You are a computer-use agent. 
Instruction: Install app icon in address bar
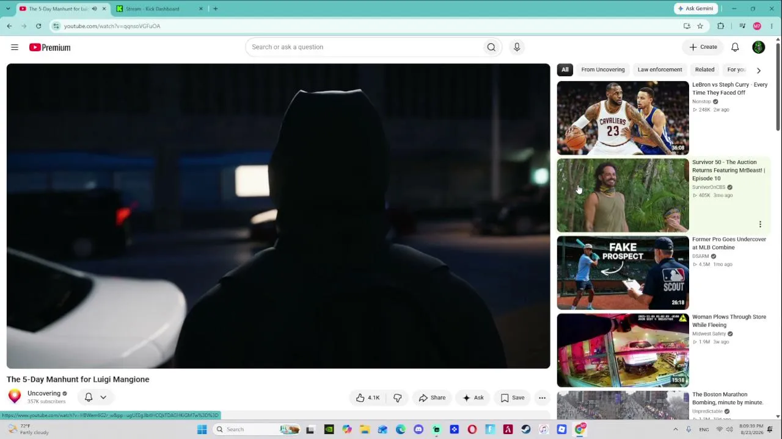[687, 26]
